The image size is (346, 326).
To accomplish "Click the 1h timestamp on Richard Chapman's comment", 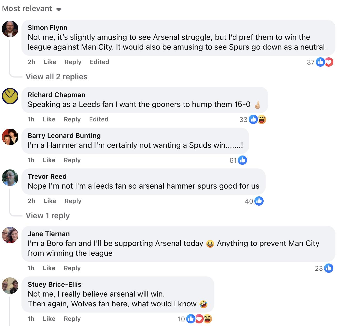I will tap(31, 119).
